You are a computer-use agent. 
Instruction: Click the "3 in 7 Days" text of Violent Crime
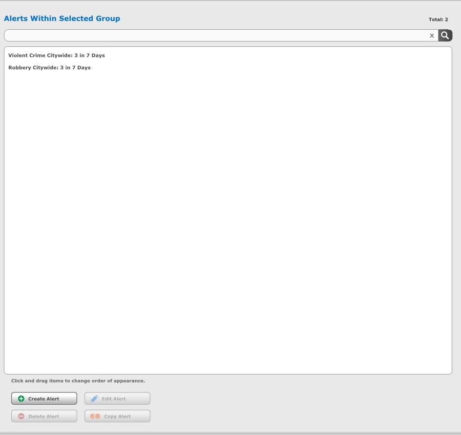click(89, 56)
